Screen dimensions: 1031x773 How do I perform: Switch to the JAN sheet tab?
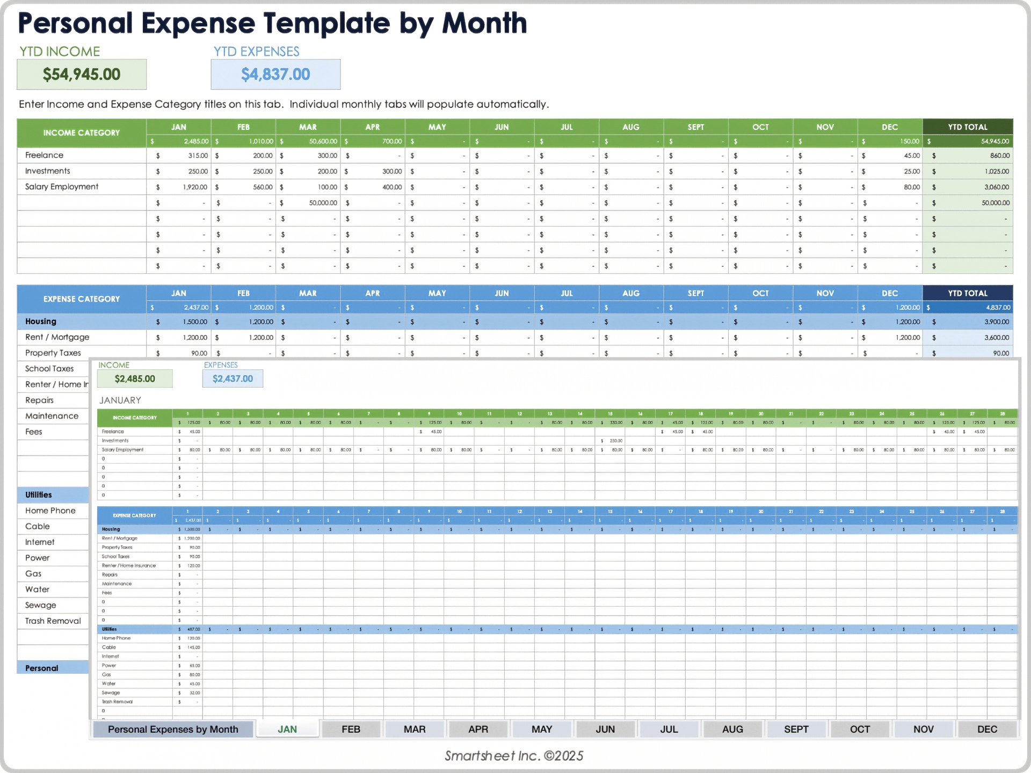click(287, 728)
